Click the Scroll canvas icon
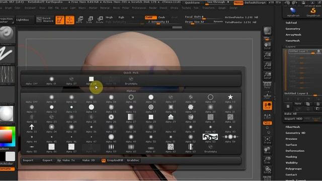 tap(267, 46)
